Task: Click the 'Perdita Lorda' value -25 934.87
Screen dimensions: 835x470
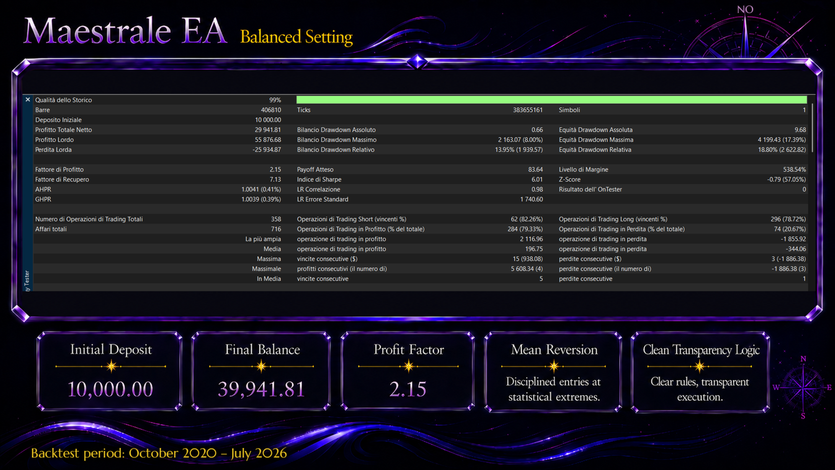Action: point(267,150)
